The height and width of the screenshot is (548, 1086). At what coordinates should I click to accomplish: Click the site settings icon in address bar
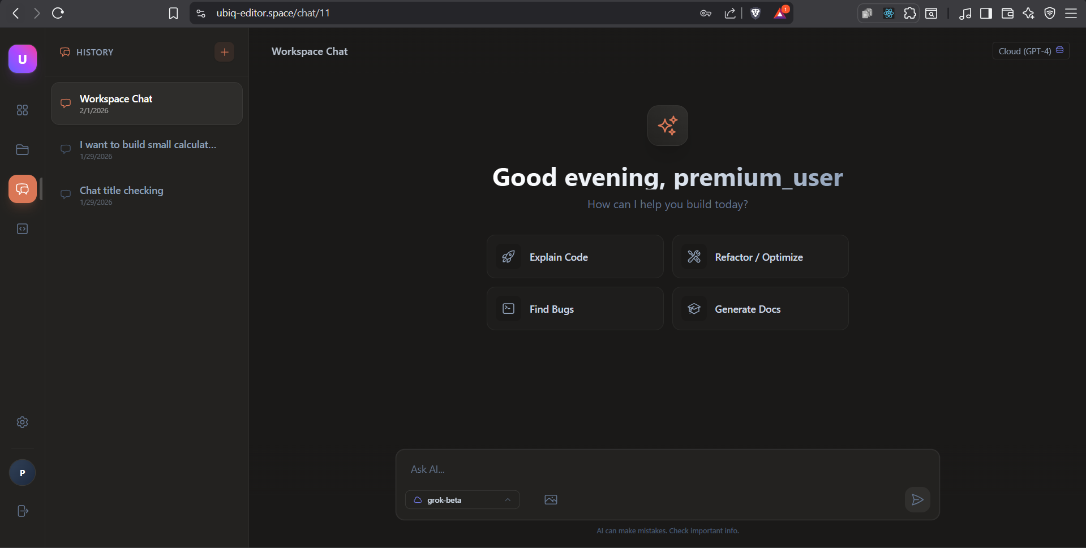[x=201, y=13]
